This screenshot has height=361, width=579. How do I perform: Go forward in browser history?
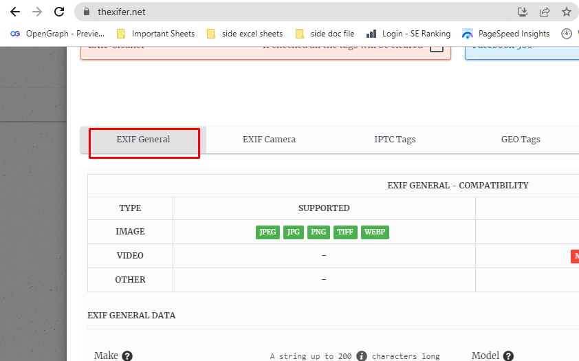(37, 12)
